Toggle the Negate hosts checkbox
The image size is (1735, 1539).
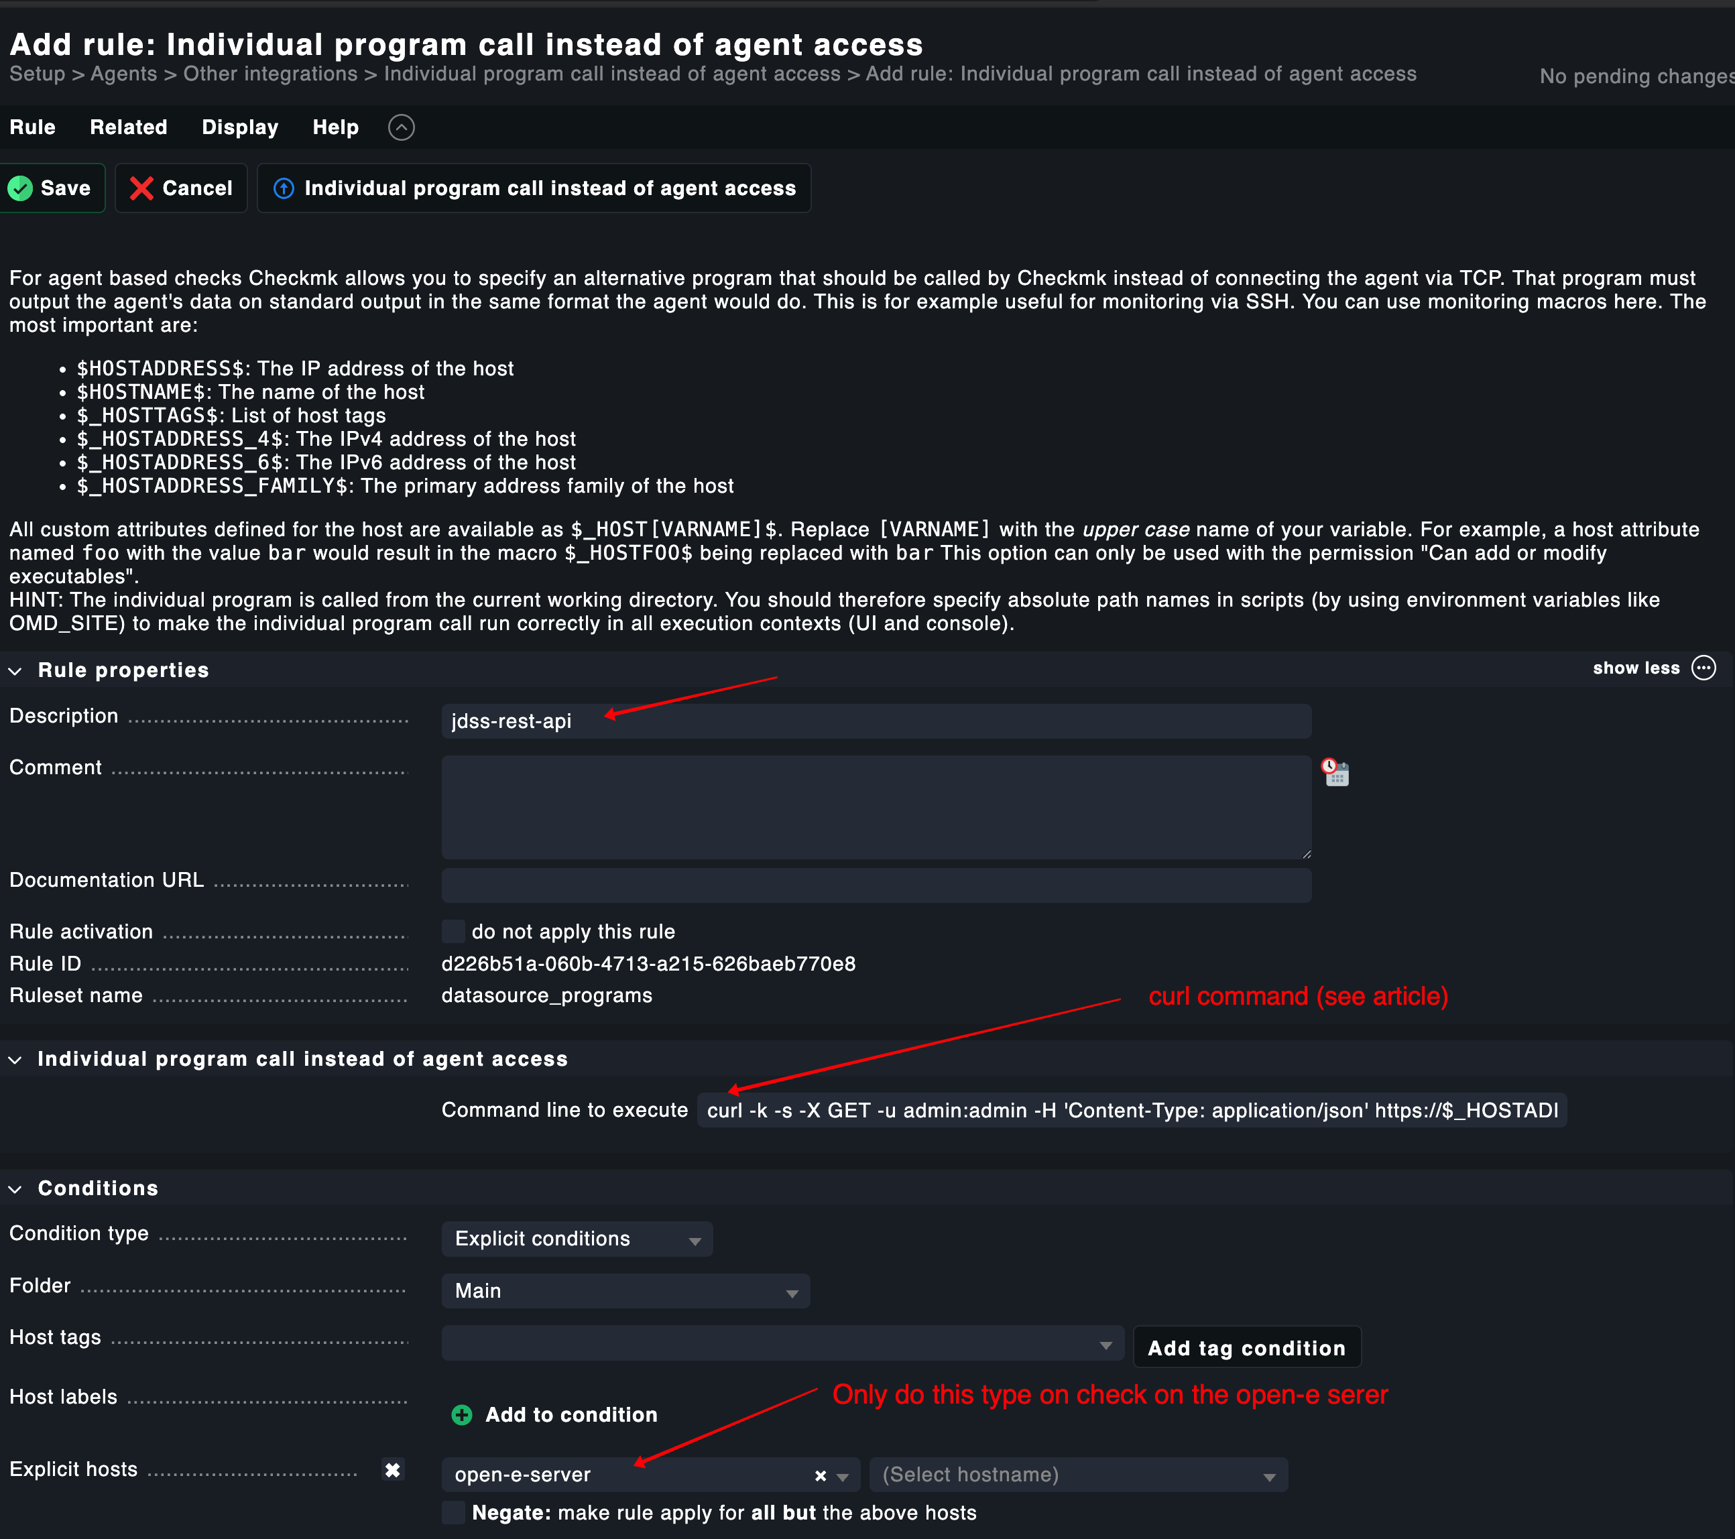pos(454,1513)
